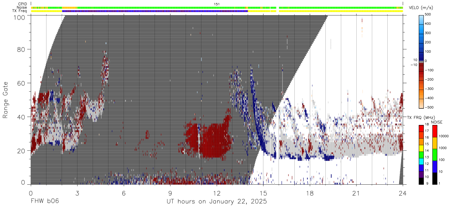Click the blue 11–12 MHz frequency swatch

421,168
